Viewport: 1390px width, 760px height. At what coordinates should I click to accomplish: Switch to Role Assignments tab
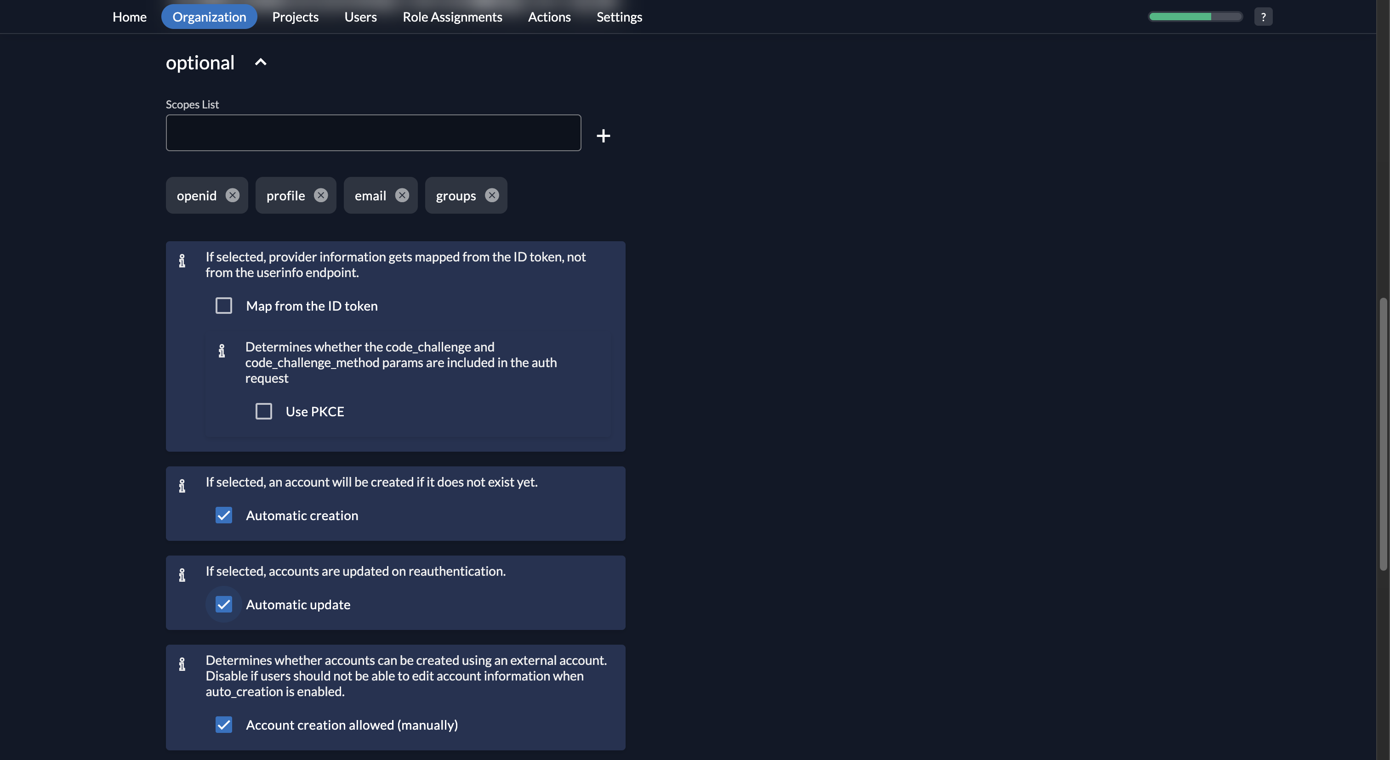(452, 17)
